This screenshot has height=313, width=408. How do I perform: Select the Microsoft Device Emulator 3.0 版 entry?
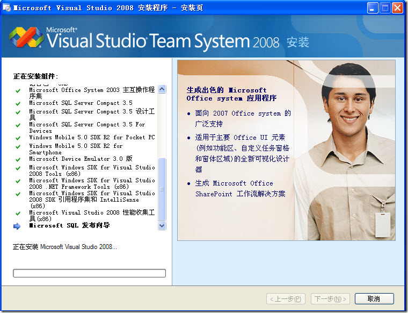coord(81,159)
